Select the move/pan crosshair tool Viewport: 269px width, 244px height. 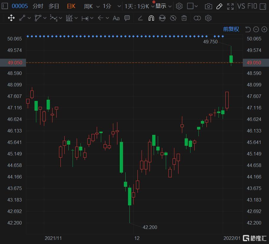tap(11, 18)
